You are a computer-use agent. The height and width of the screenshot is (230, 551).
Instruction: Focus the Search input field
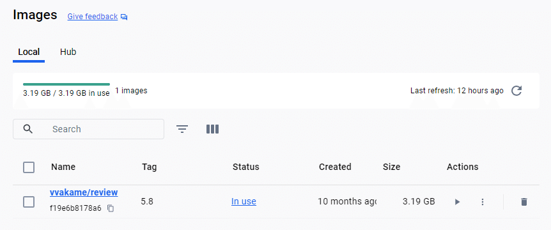pos(89,129)
